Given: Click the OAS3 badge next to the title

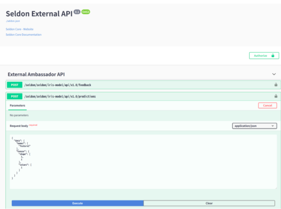Looking at the screenshot, I should [x=86, y=12].
